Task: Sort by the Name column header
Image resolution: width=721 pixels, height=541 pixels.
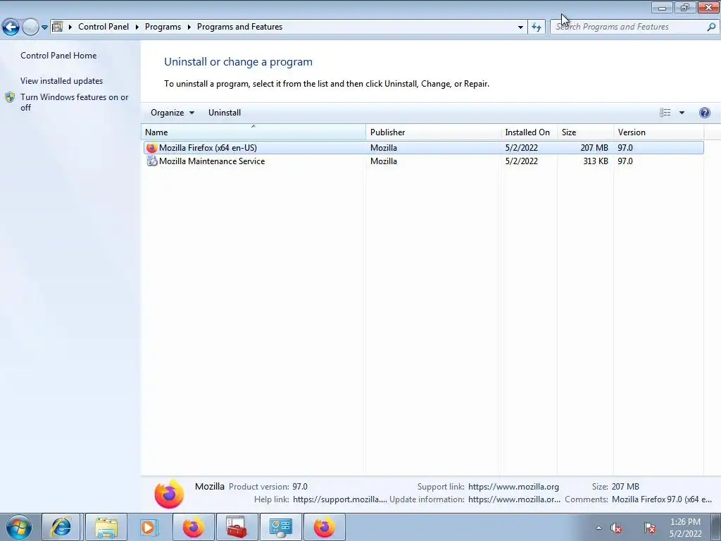Action: [x=253, y=132]
